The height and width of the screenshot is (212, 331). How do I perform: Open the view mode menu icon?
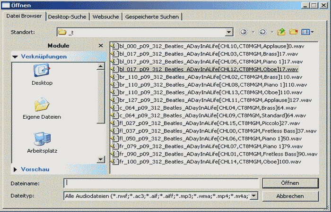tap(306, 32)
